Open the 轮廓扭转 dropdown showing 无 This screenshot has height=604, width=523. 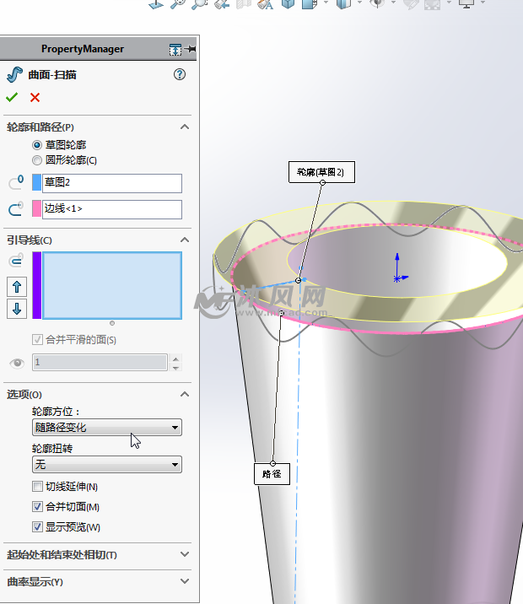[107, 465]
